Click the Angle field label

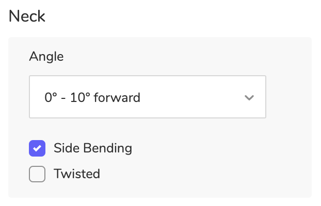(46, 57)
